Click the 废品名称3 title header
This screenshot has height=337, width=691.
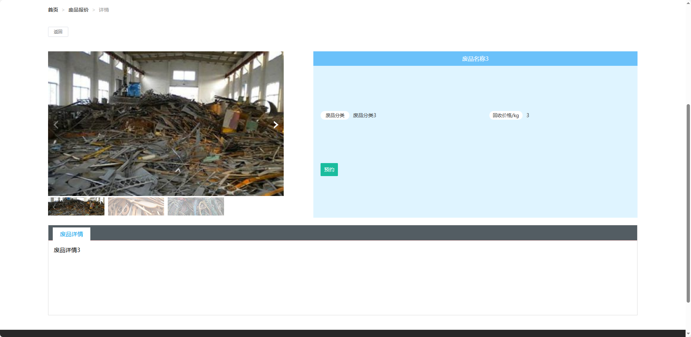tap(475, 59)
